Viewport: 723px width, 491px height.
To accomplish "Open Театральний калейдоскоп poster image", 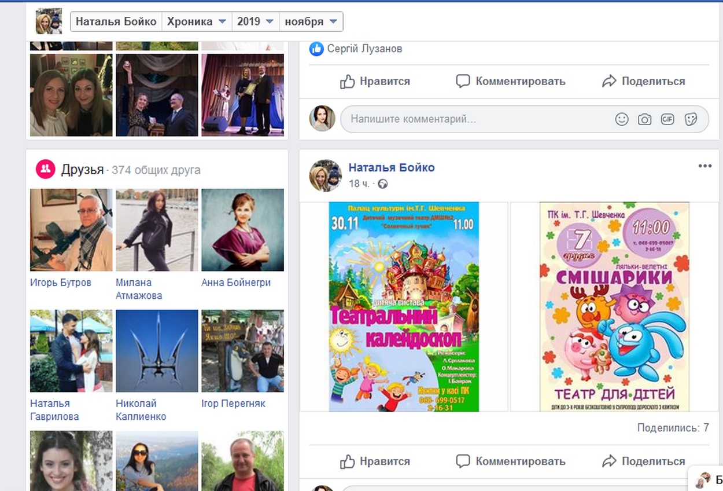I will (404, 307).
